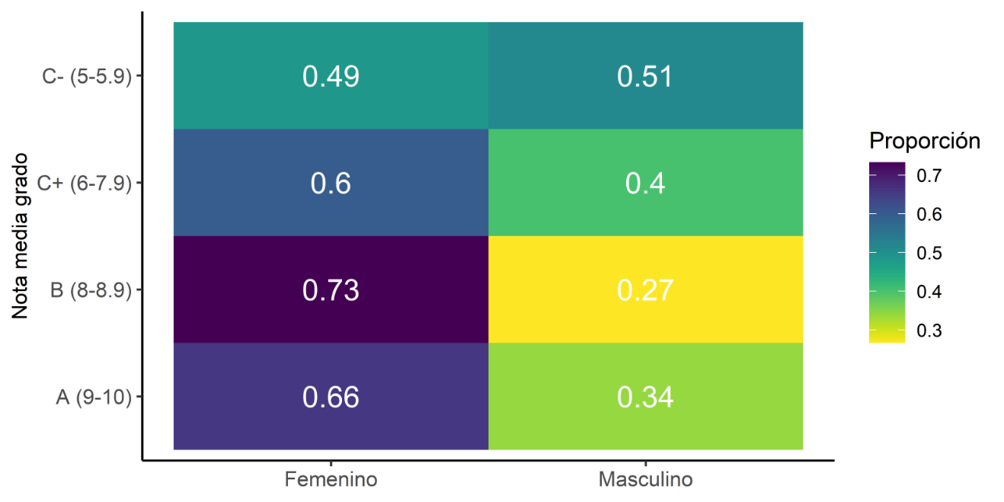Click the Femenino x-axis label
The width and height of the screenshot is (1004, 502).
331,480
